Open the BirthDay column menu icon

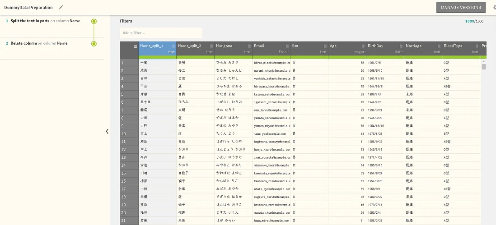tap(401, 46)
